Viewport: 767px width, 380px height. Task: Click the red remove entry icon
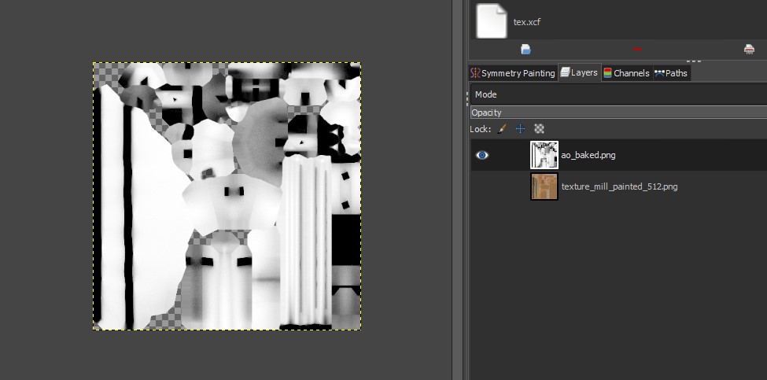637,50
